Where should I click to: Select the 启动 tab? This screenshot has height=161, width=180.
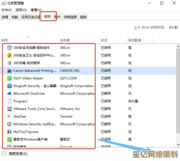pyautogui.click(x=48, y=16)
